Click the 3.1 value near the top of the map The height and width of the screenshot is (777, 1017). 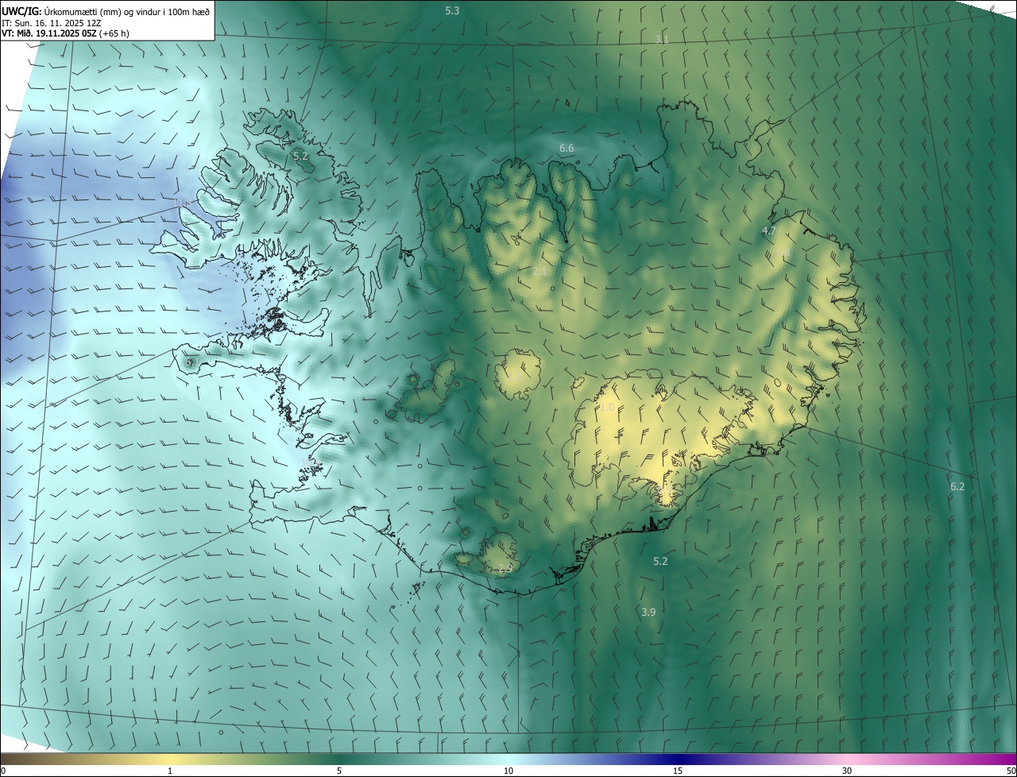(662, 39)
